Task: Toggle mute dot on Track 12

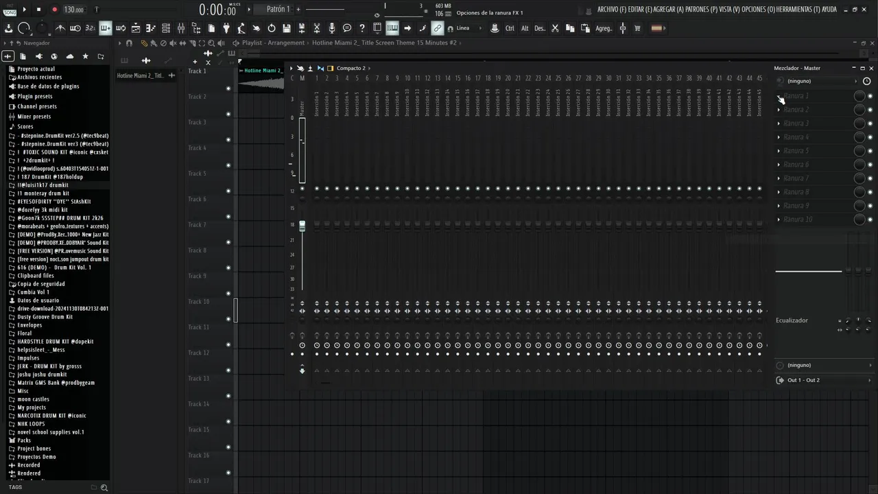Action: point(228,370)
